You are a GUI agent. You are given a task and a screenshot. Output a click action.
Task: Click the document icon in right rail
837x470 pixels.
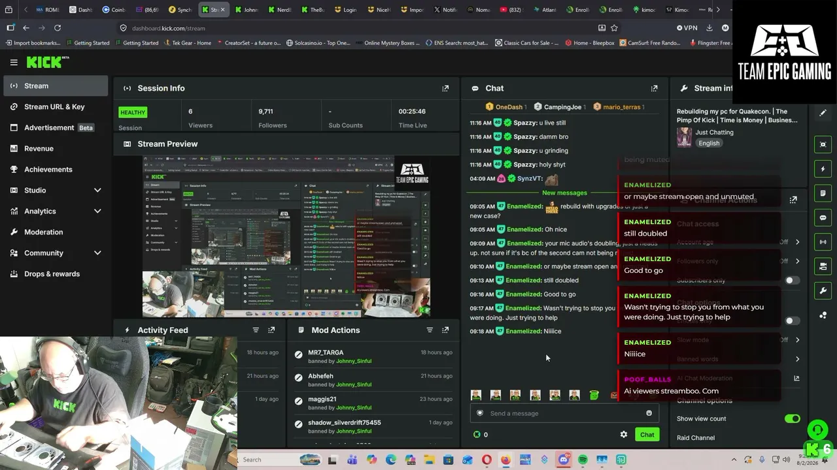point(823,193)
